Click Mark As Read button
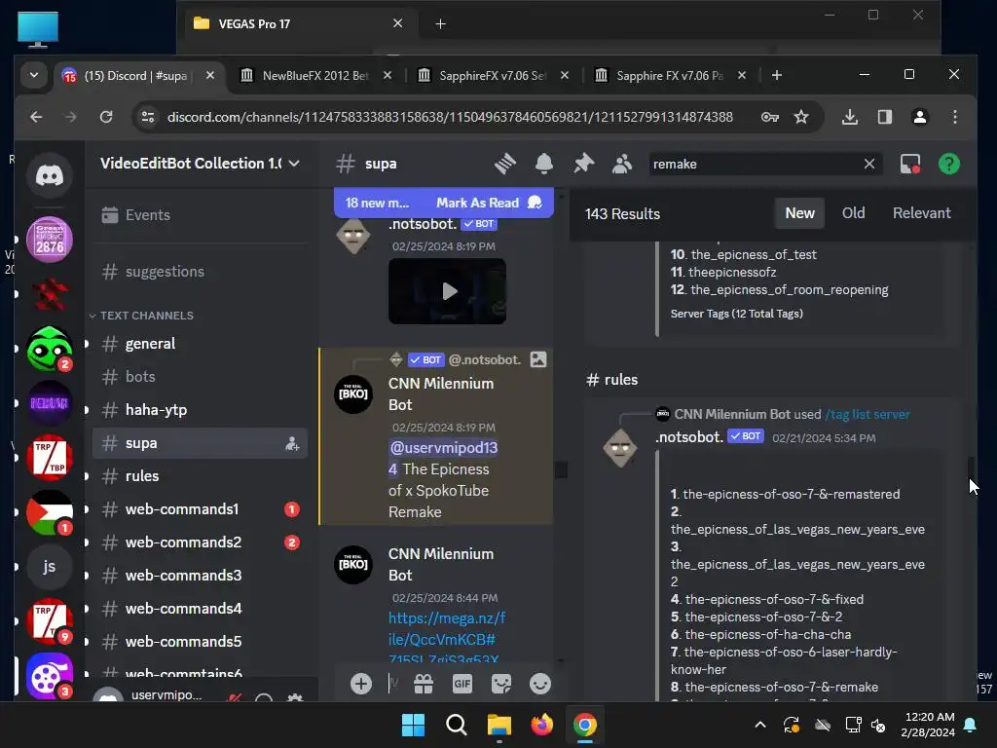 pyautogui.click(x=489, y=203)
